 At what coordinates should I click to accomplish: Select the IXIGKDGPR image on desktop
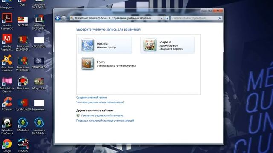(39, 63)
